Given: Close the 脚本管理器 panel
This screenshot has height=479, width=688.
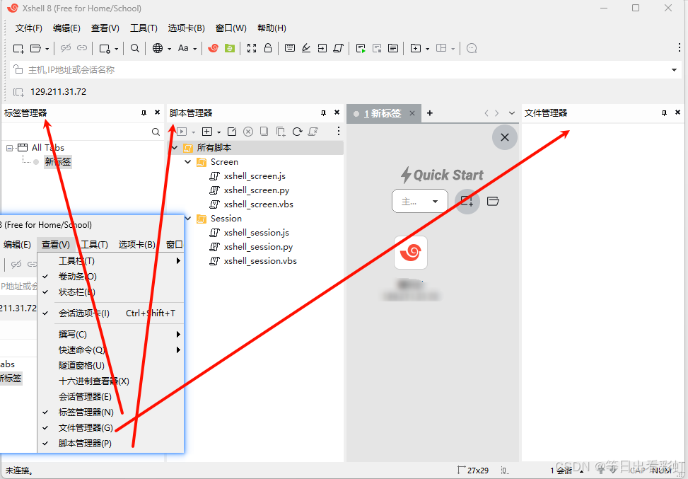Looking at the screenshot, I should coord(337,112).
